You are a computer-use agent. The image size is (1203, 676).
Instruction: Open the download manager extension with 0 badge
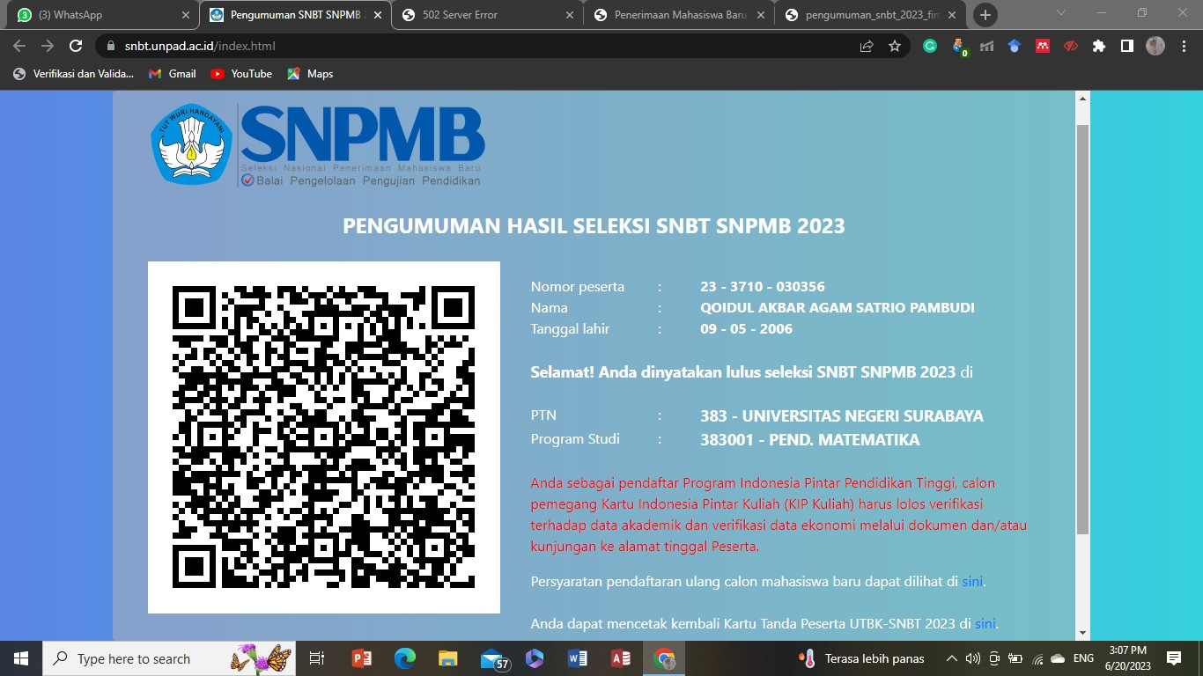tap(959, 47)
